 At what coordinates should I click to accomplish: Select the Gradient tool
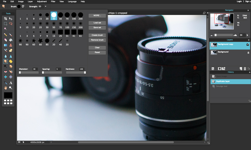point(6,45)
